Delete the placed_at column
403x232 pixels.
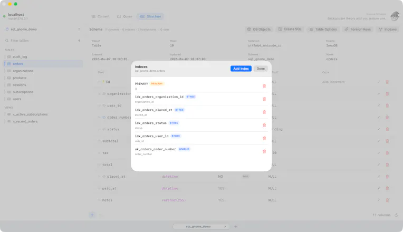pos(387,177)
